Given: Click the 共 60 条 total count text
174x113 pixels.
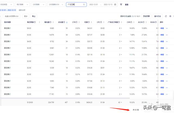Looking at the screenshot, I should point(136,110).
